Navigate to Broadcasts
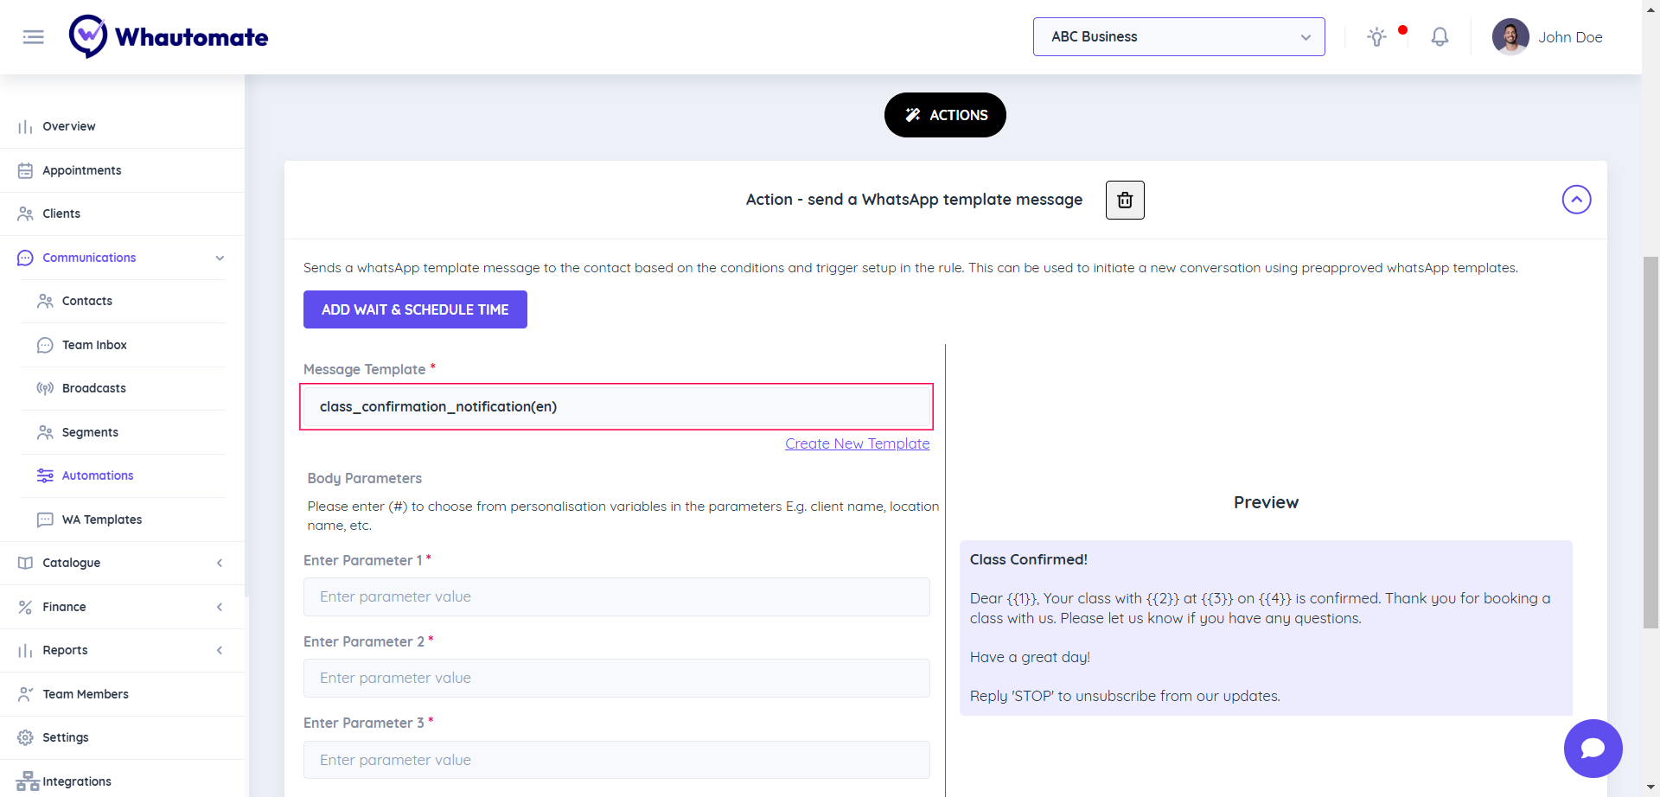This screenshot has width=1660, height=797. (x=93, y=388)
